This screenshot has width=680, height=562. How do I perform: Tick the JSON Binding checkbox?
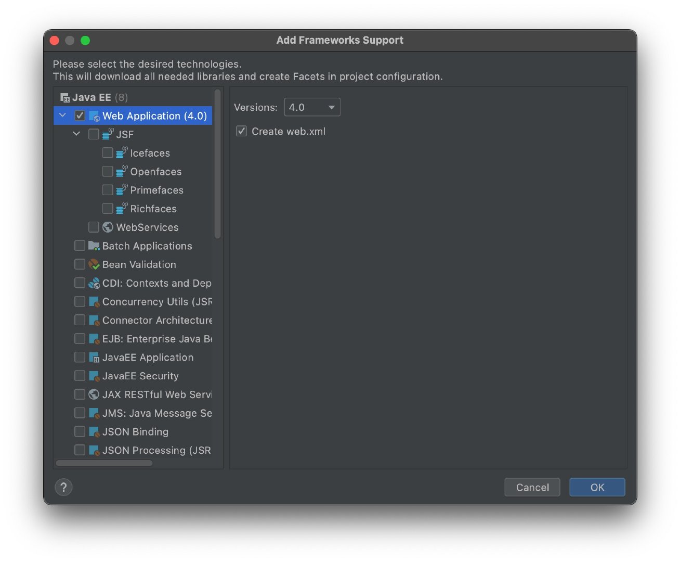[x=80, y=432]
